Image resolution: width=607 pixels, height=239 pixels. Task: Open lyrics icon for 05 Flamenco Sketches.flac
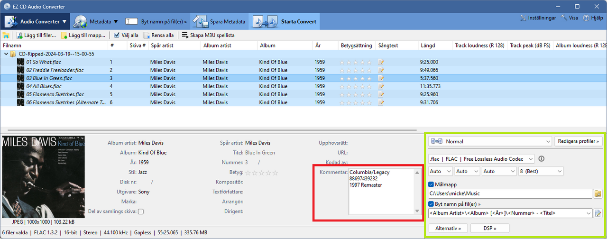pyautogui.click(x=381, y=94)
